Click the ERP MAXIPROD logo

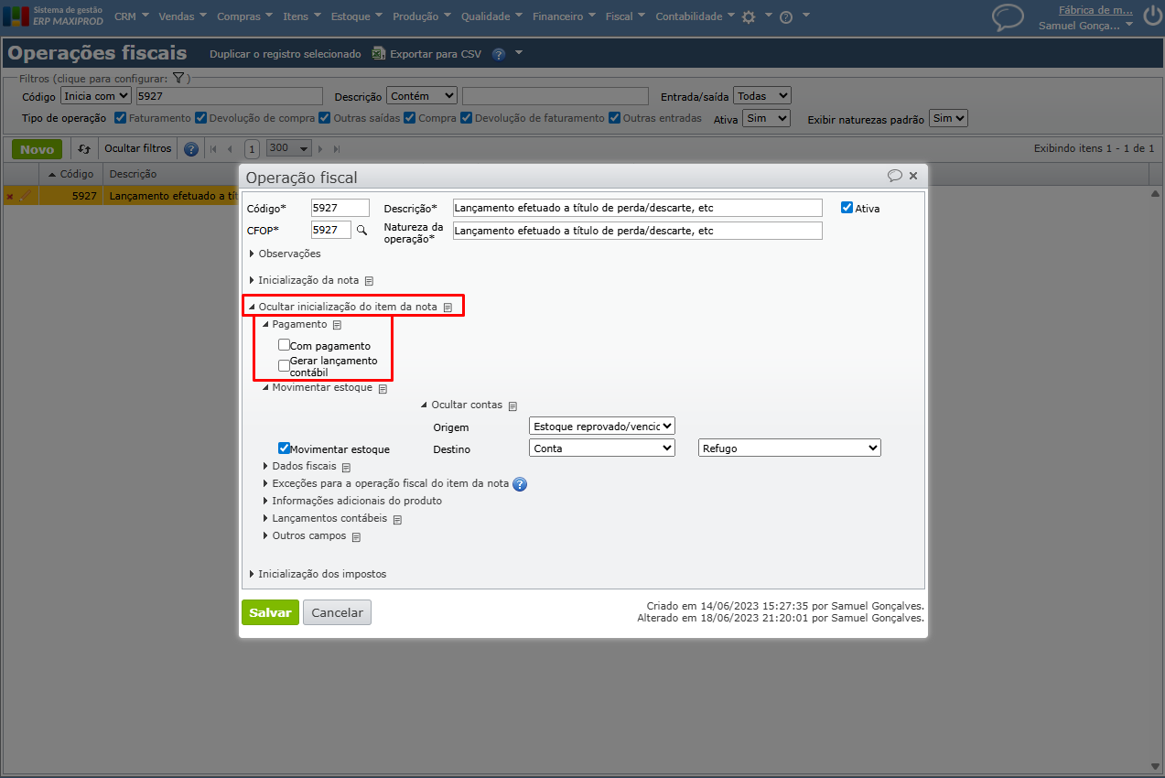[52, 16]
